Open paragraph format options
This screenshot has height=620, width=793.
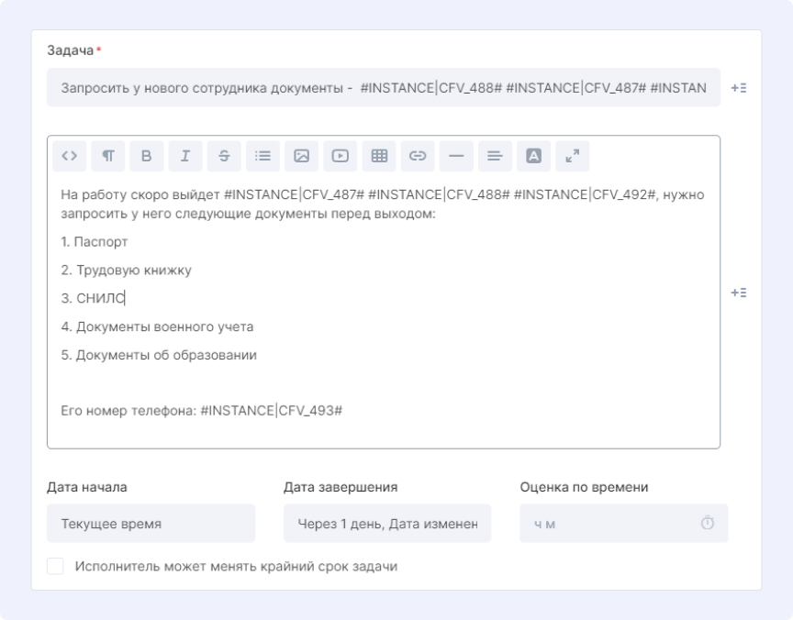coord(107,156)
